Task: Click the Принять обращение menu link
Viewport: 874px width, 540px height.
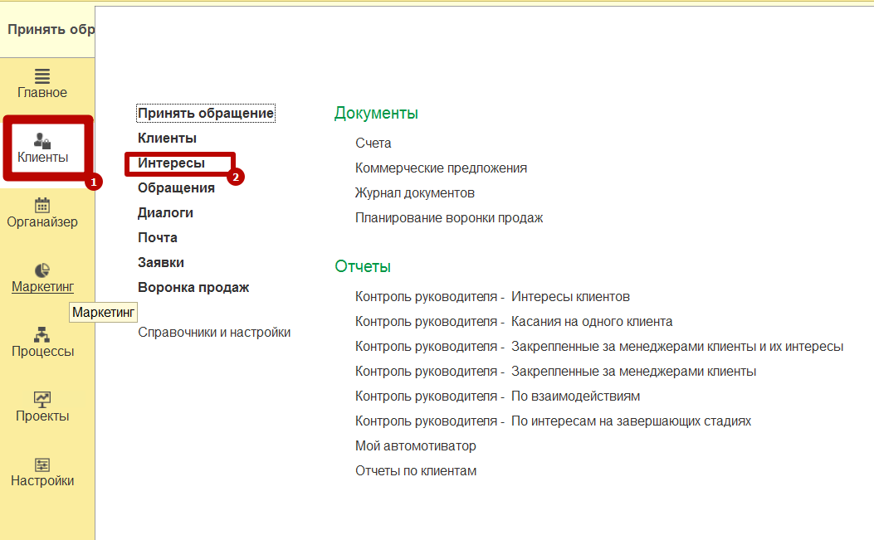Action: point(205,114)
